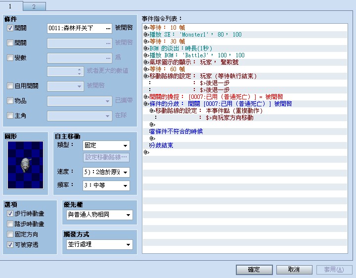This screenshot has height=278, width=356.
Task: Toggle the 踏步時動畫 option
Action: coord(10,224)
